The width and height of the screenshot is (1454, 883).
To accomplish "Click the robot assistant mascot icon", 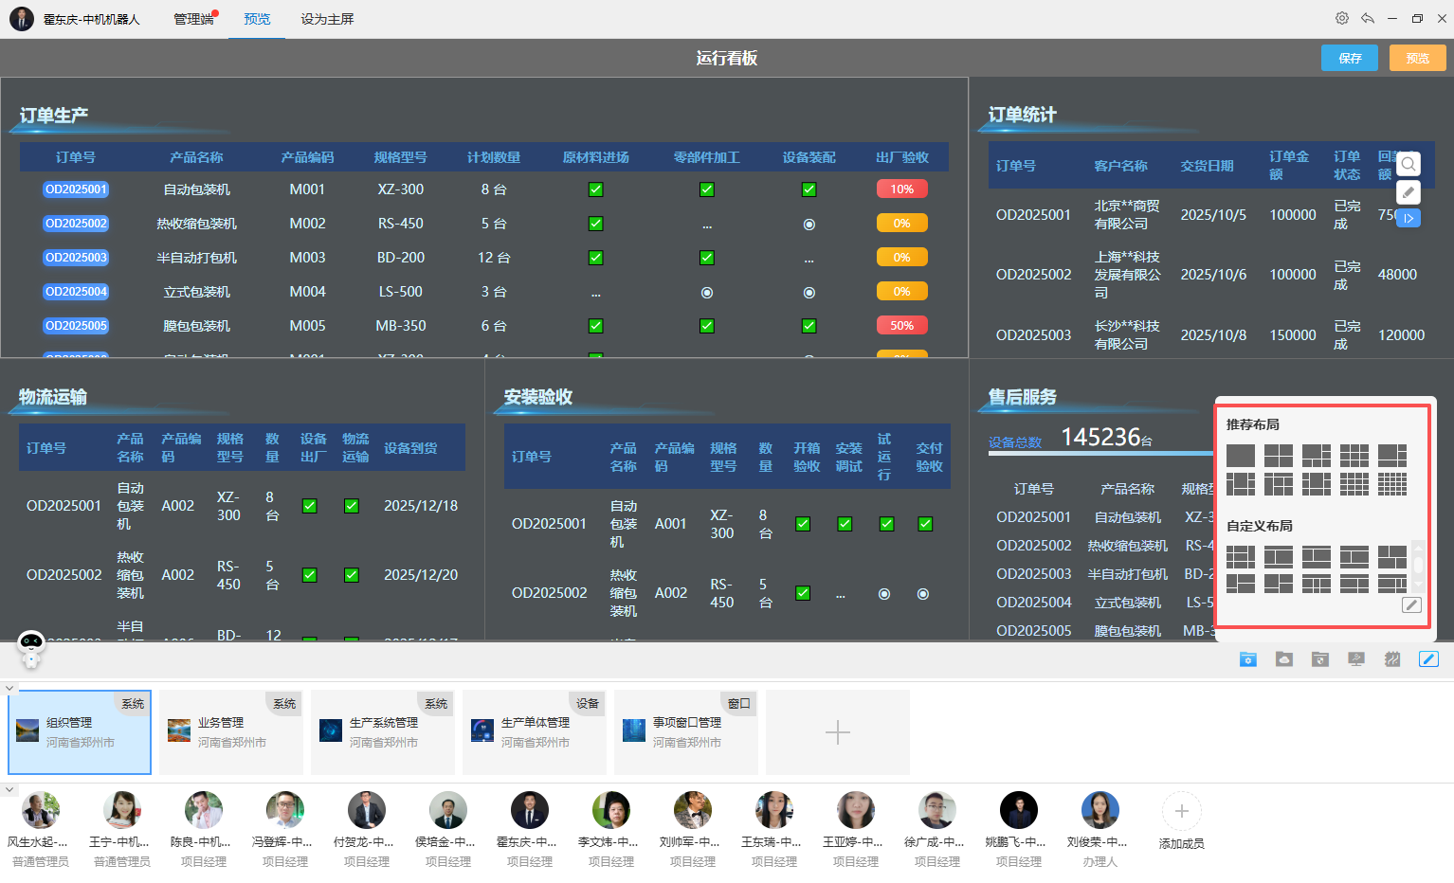I will coord(31,648).
